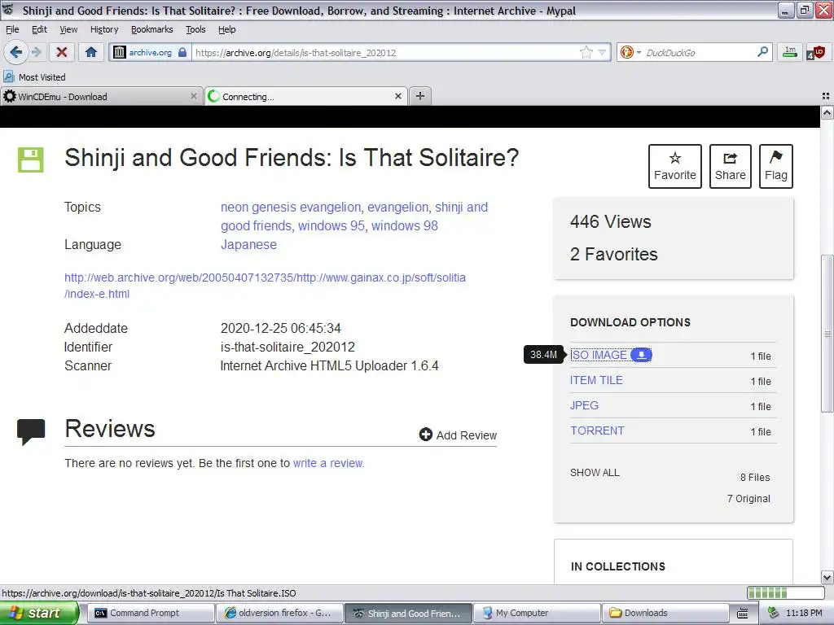Image resolution: width=834 pixels, height=625 pixels.
Task: Switch to Downloads folder in taskbar
Action: point(665,613)
